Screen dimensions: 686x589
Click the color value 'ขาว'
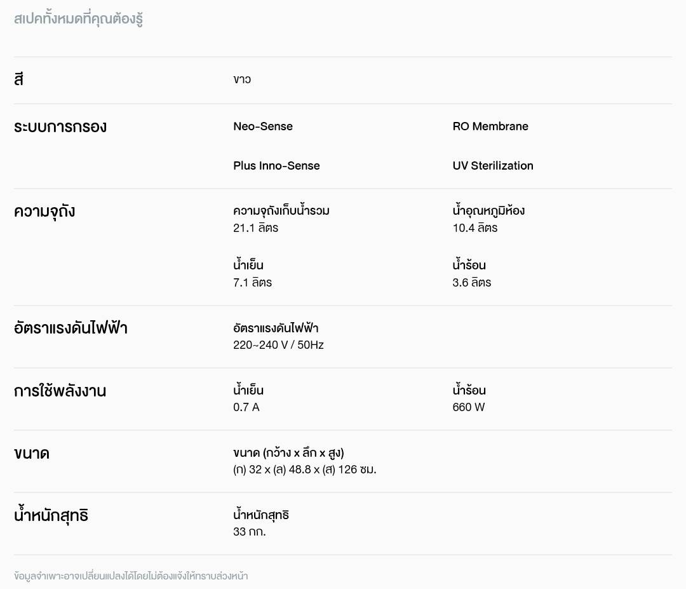[x=242, y=79]
